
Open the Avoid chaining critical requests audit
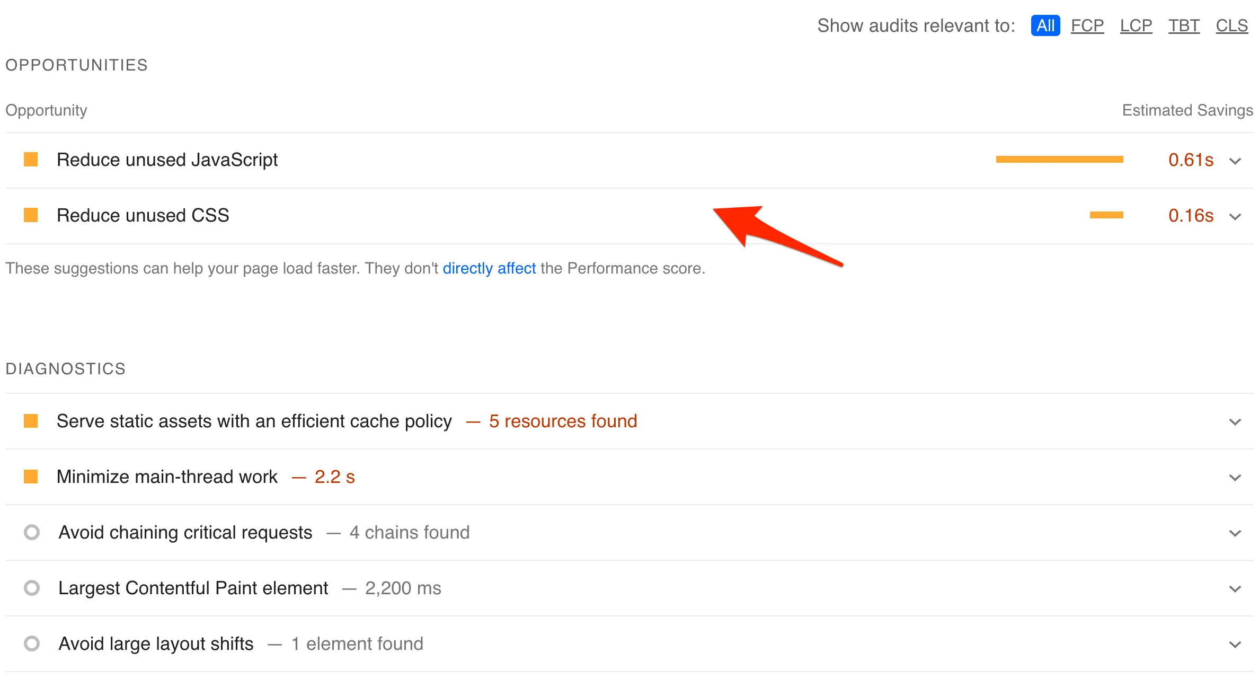pos(185,532)
